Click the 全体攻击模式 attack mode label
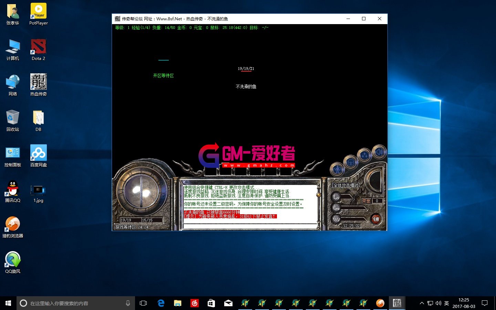Image resolution: width=496 pixels, height=310 pixels. pyautogui.click(x=346, y=185)
